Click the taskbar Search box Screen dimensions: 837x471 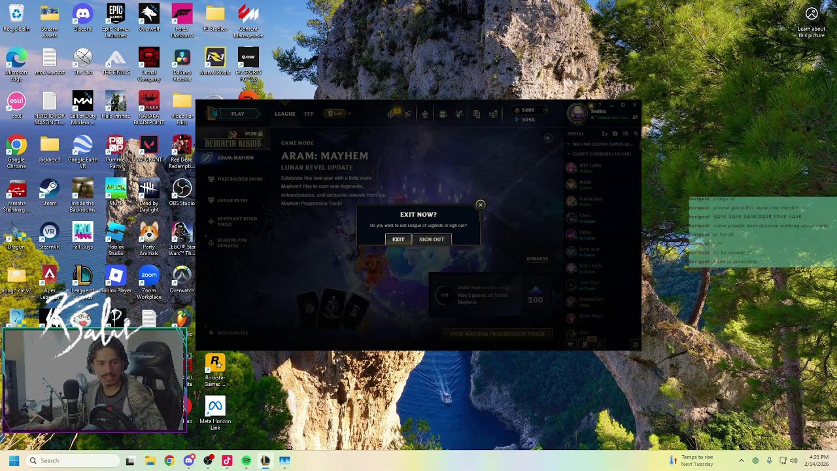[x=73, y=461]
